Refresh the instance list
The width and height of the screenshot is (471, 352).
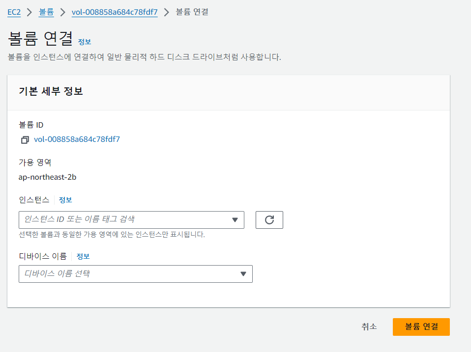click(x=269, y=220)
